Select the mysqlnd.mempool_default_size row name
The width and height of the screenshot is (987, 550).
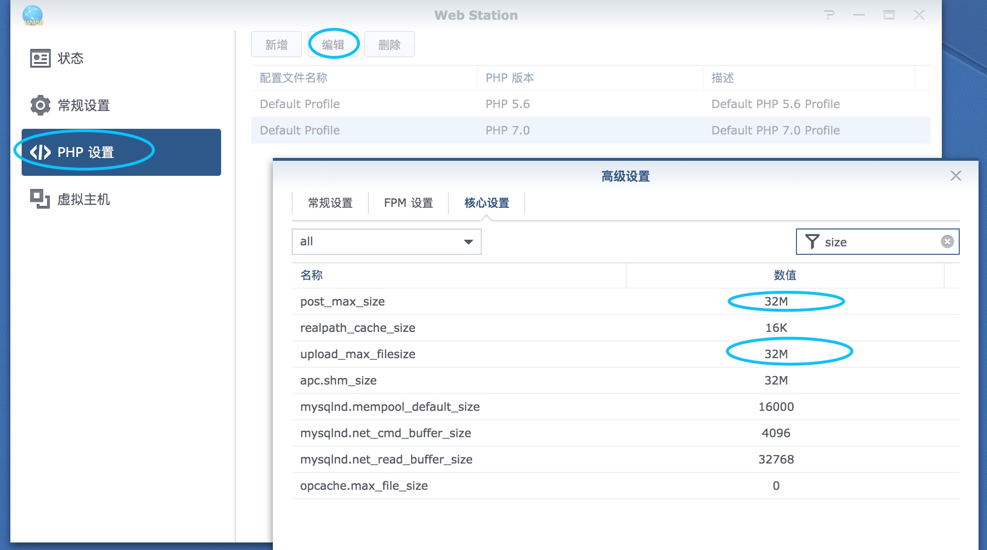click(x=390, y=407)
